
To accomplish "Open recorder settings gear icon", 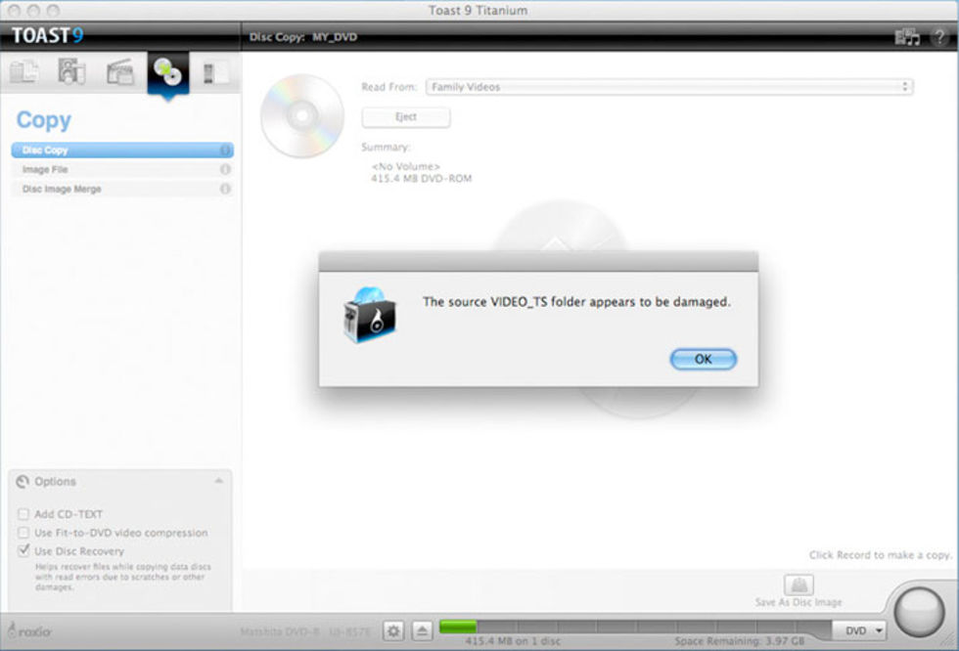I will click(393, 630).
